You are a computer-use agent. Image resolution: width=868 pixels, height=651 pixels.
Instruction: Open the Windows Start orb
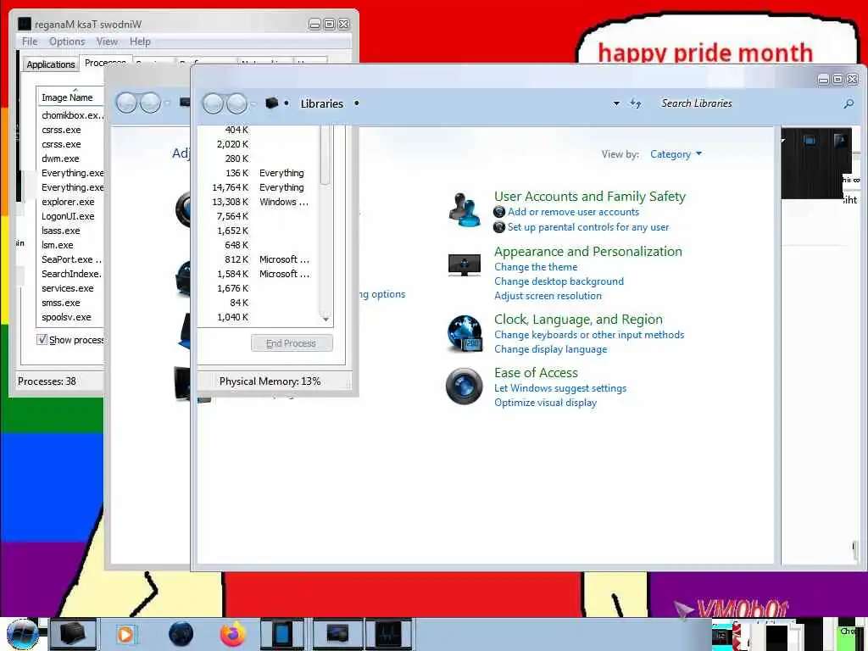click(22, 634)
